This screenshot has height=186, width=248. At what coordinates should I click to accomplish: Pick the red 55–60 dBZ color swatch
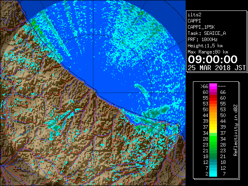click(x=213, y=98)
